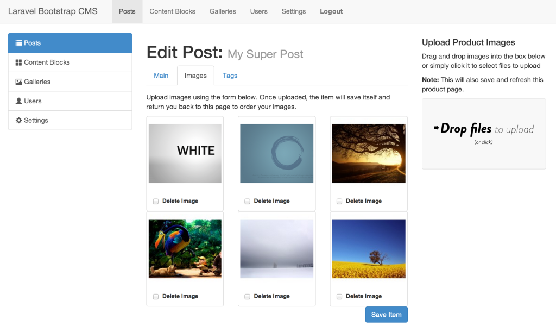Open Galleries in the top navigation

[223, 11]
